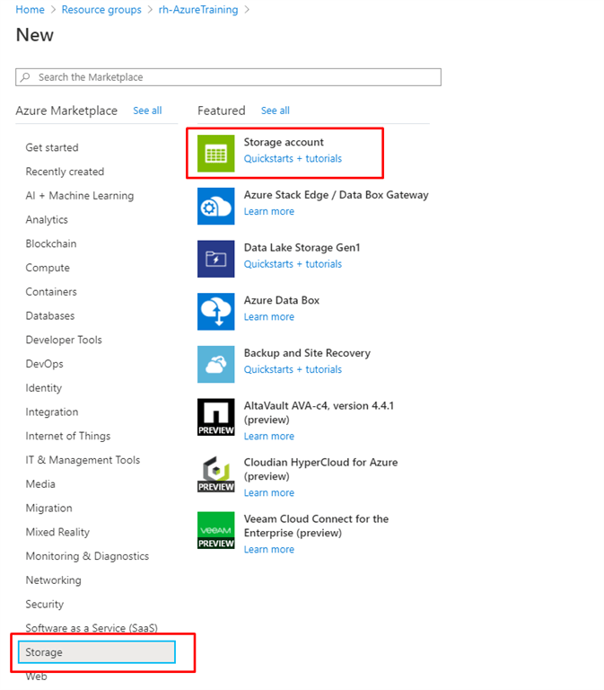
Task: Select the highlighted Storage category
Action: click(x=97, y=652)
